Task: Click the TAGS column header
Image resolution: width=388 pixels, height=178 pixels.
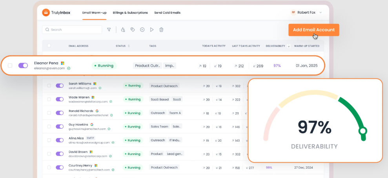Action: tap(153, 46)
